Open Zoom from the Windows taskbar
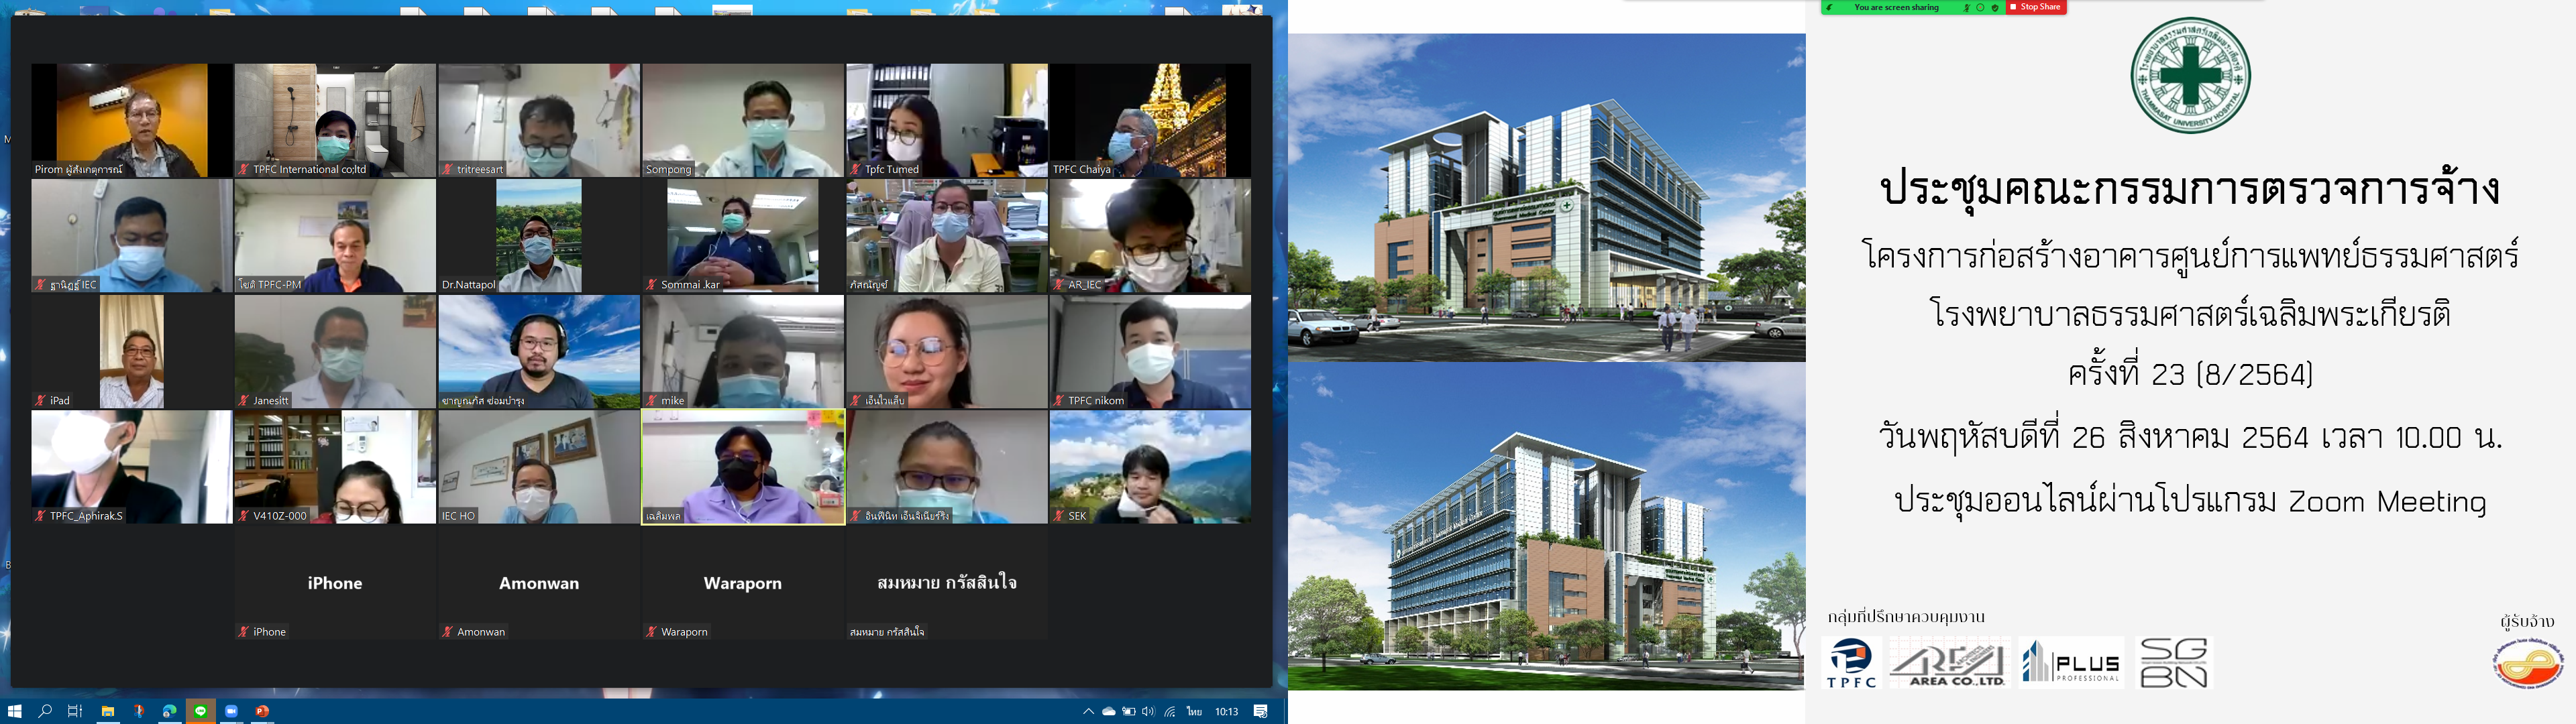The height and width of the screenshot is (724, 2576). [x=231, y=711]
